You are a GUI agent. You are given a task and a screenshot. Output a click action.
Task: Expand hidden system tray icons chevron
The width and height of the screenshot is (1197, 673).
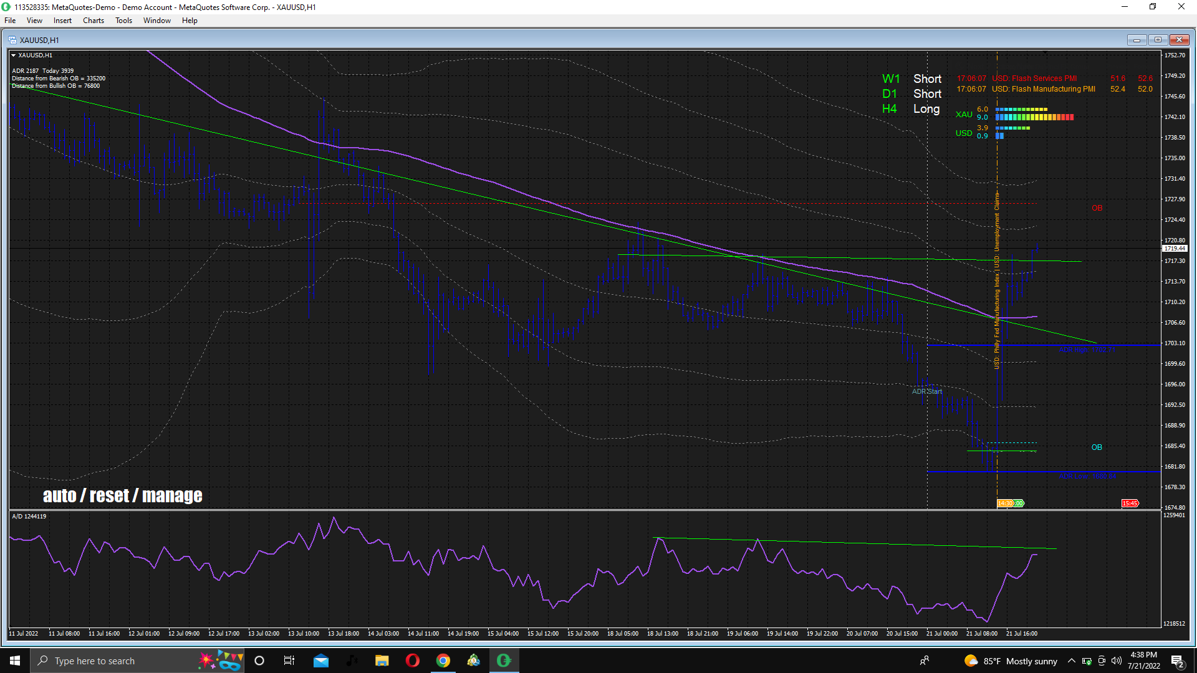click(x=1071, y=661)
